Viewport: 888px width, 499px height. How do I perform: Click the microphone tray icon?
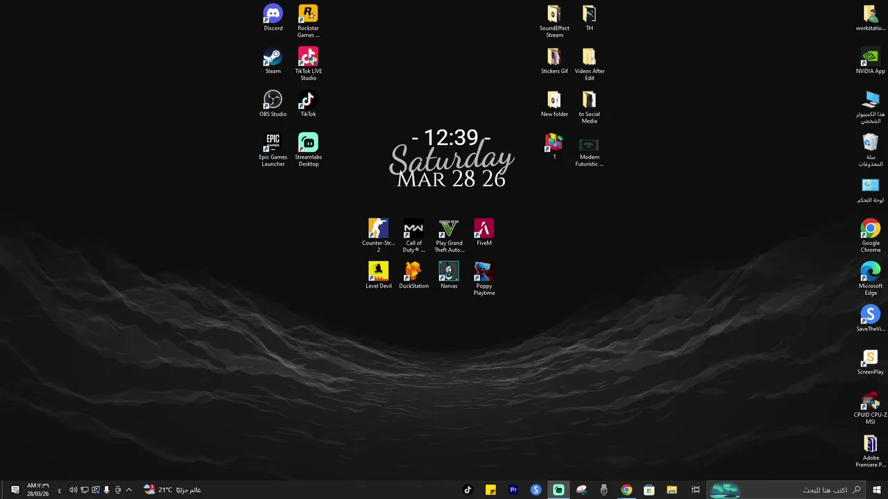tap(106, 490)
